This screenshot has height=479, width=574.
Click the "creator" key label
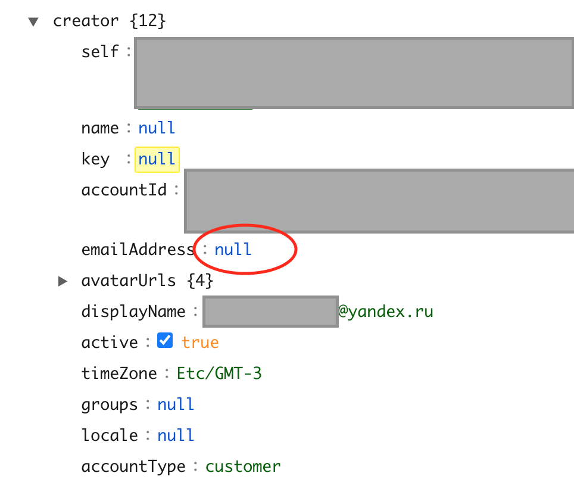[86, 21]
